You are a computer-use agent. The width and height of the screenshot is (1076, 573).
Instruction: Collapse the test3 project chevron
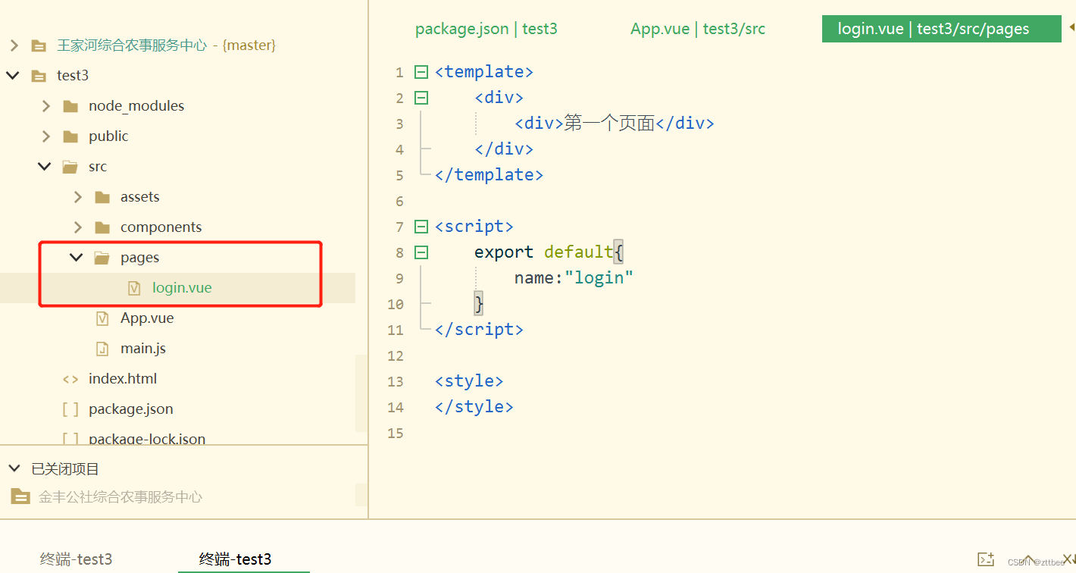(x=13, y=76)
